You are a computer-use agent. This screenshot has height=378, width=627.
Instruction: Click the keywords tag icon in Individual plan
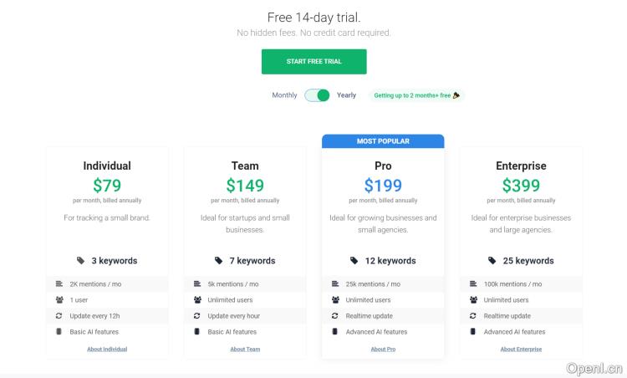81,261
